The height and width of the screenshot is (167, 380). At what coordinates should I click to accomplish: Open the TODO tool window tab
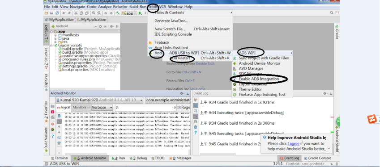(158, 158)
